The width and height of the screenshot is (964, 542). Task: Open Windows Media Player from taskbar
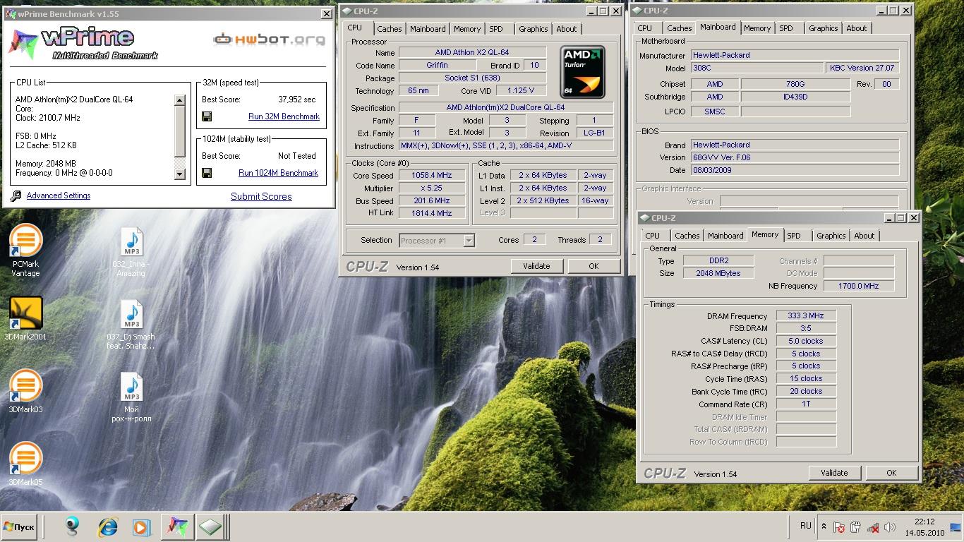[141, 526]
